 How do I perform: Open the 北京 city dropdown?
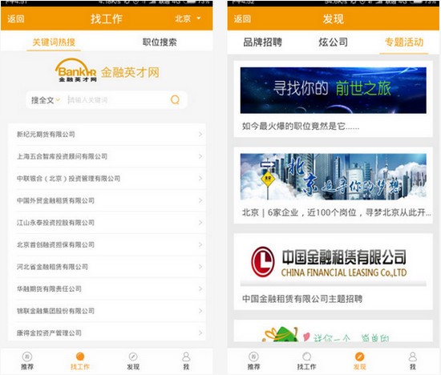pyautogui.click(x=188, y=18)
